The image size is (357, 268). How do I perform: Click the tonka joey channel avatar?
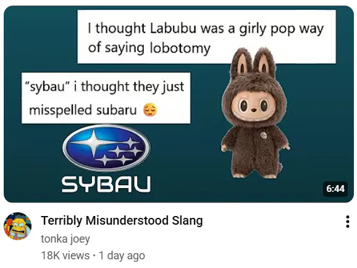point(17,227)
